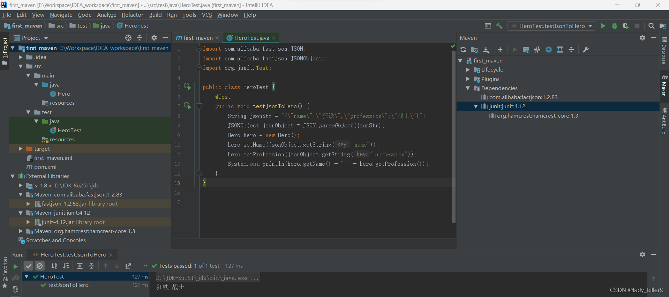This screenshot has width=669, height=297.
Task: Open Maven panel gear settings
Action: (x=642, y=38)
